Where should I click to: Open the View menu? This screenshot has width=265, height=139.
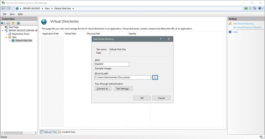point(12,14)
